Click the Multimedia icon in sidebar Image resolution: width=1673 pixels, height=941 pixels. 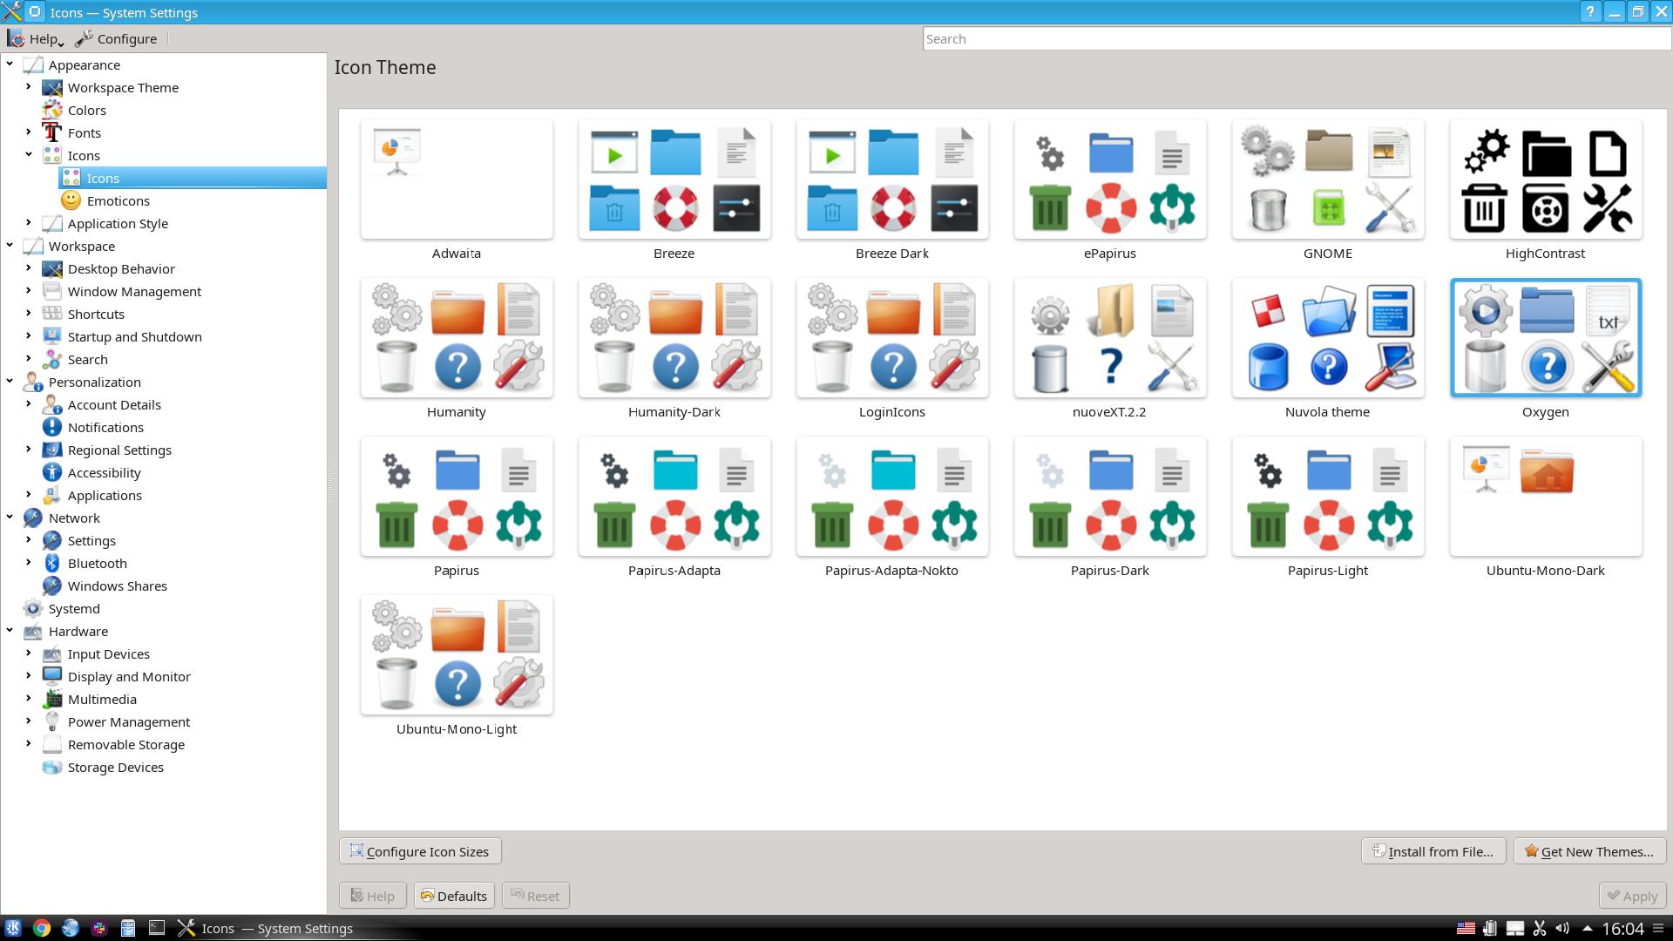(x=52, y=699)
